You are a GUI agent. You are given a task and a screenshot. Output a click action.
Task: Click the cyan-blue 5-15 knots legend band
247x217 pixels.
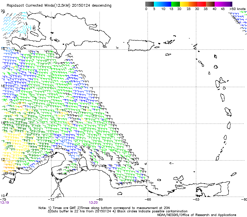163,4
